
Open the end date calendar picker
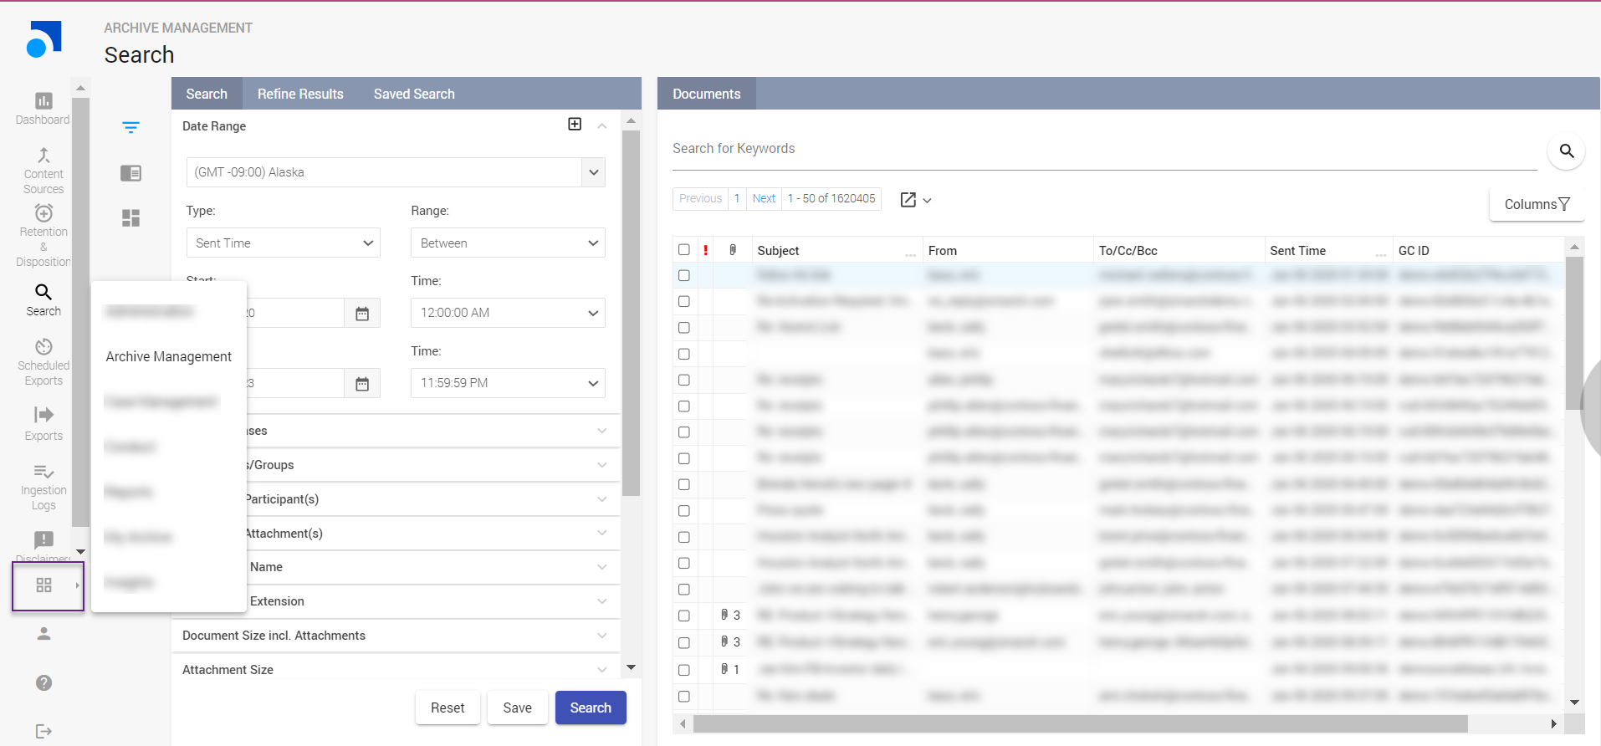tap(362, 384)
